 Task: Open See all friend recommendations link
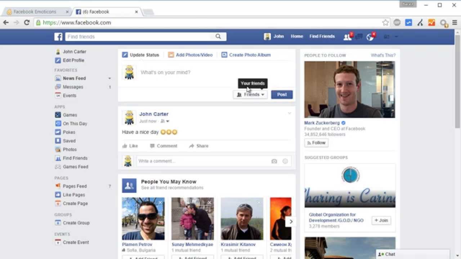[x=172, y=188]
